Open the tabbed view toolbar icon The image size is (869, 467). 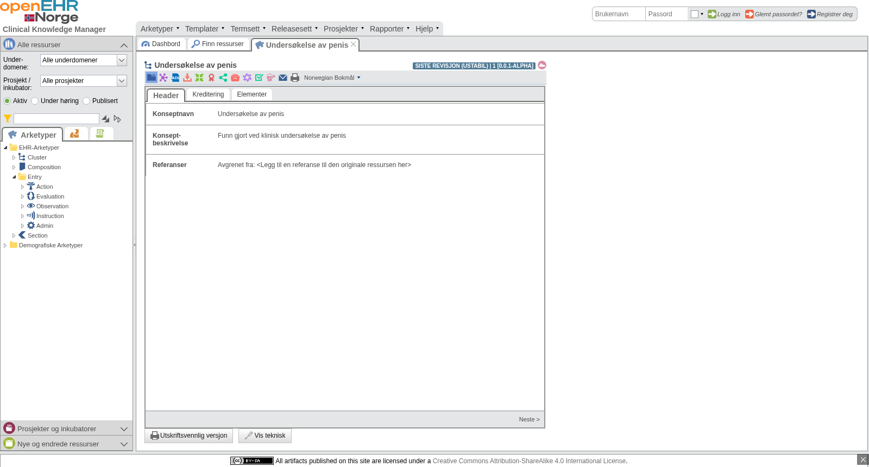click(152, 78)
